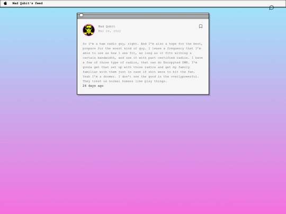The height and width of the screenshot is (214, 286).
Task: Close the post window via its corner box
Action: point(82,15)
